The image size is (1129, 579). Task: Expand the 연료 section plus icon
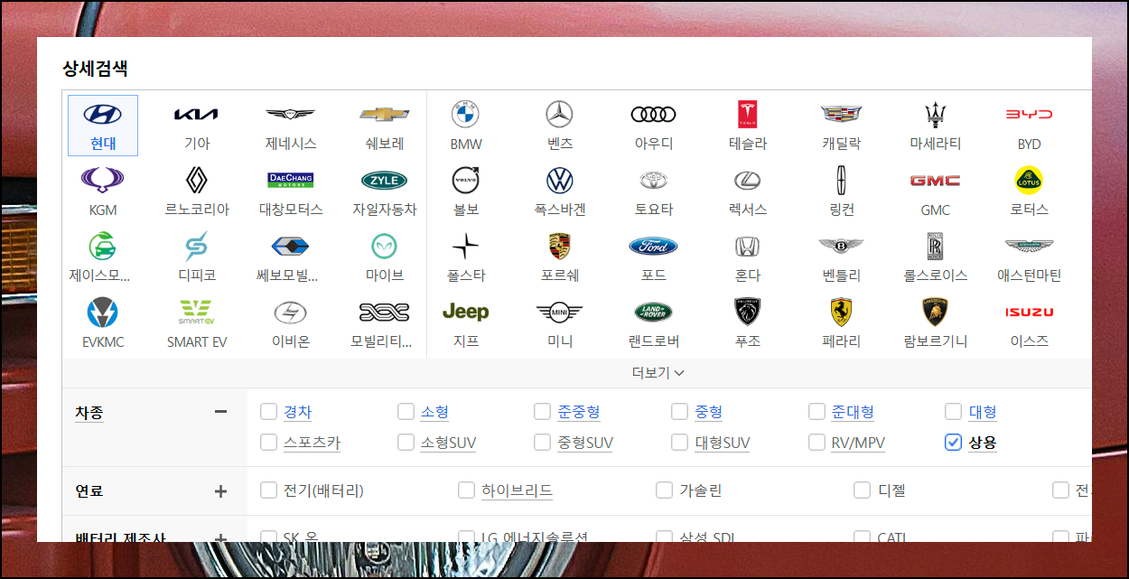click(x=220, y=490)
